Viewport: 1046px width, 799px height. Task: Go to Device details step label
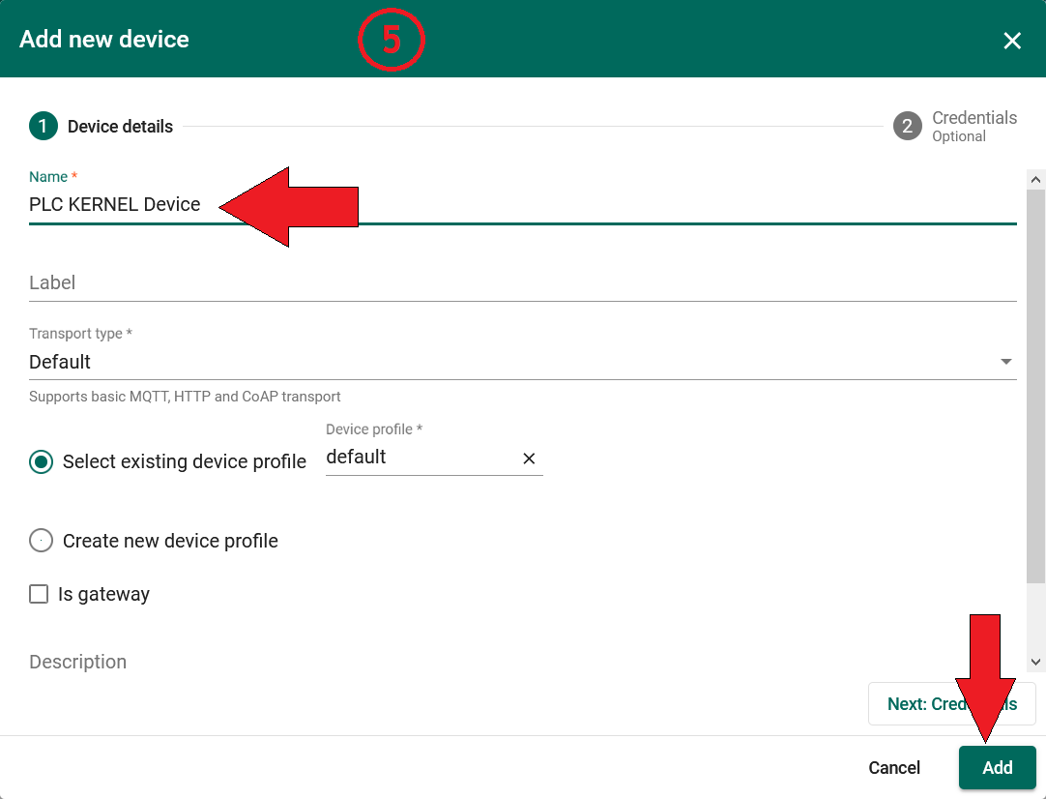click(x=120, y=127)
